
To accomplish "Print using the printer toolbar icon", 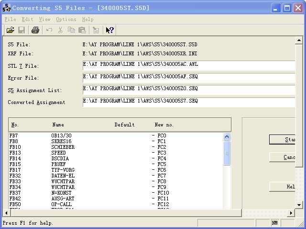I will pyautogui.click(x=35, y=30).
